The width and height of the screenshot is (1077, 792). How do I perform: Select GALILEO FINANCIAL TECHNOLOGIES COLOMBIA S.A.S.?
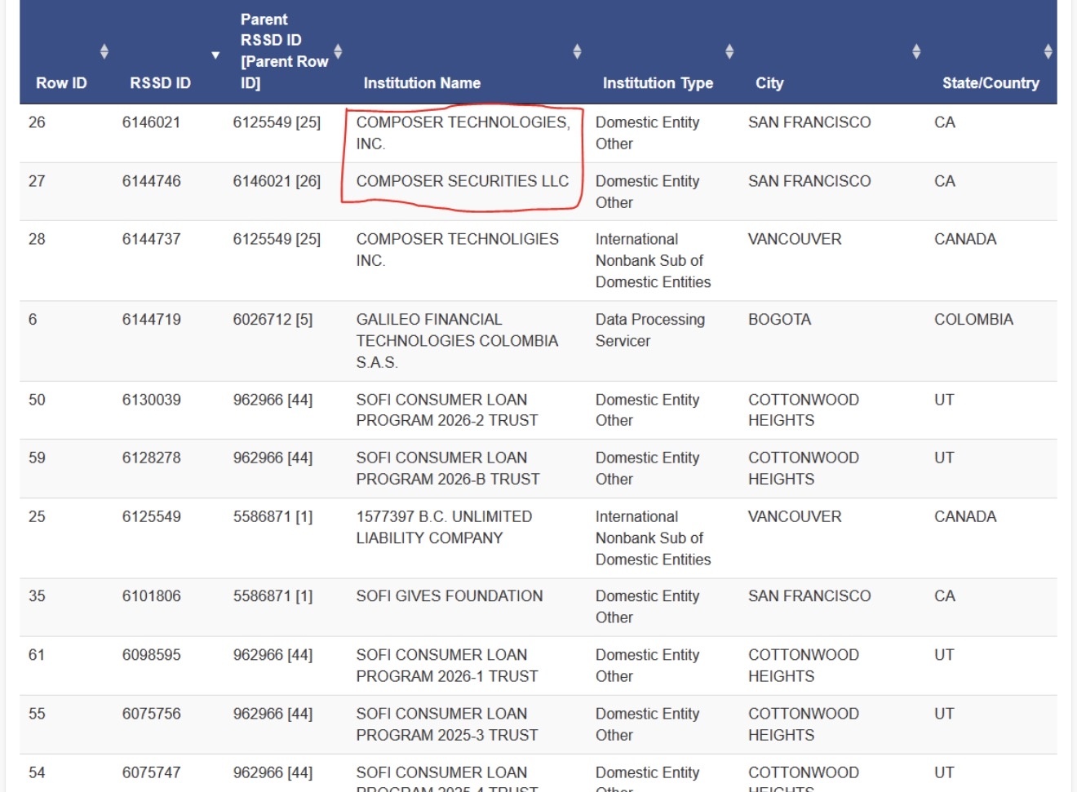pos(457,341)
